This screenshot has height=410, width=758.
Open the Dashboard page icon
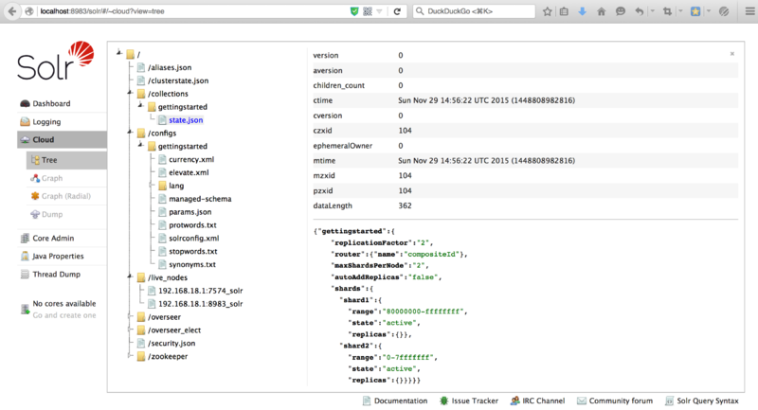tap(26, 103)
